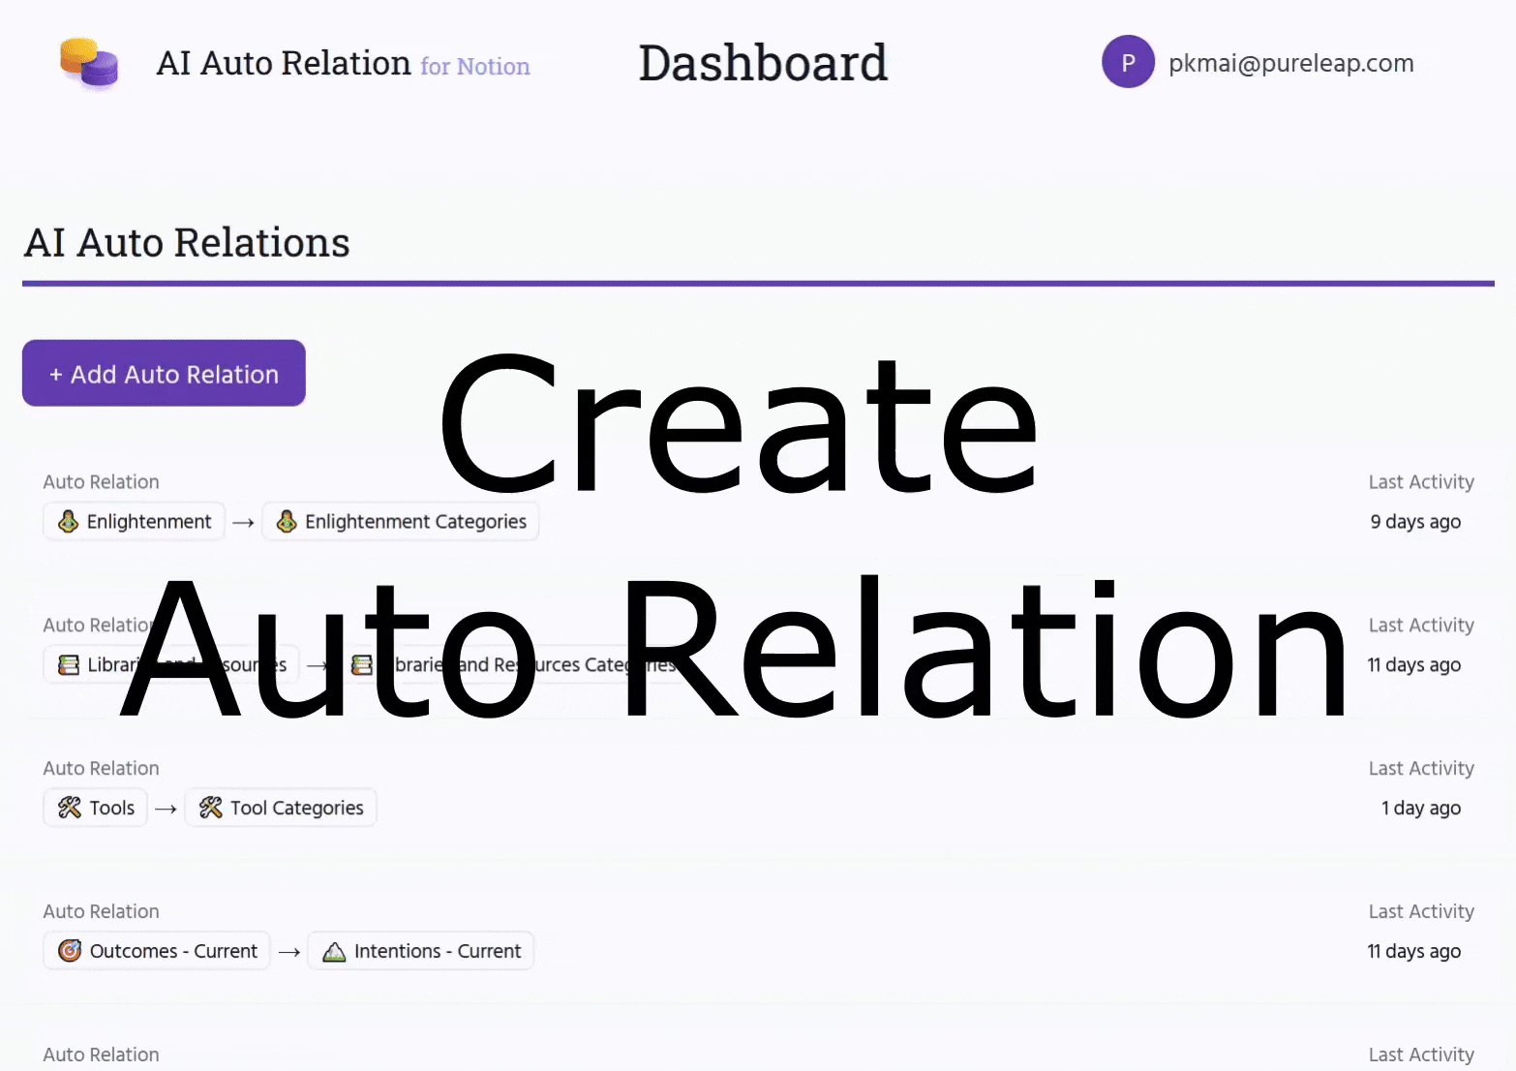This screenshot has width=1516, height=1071.
Task: Click the AI Auto Relation logo icon
Action: point(88,63)
